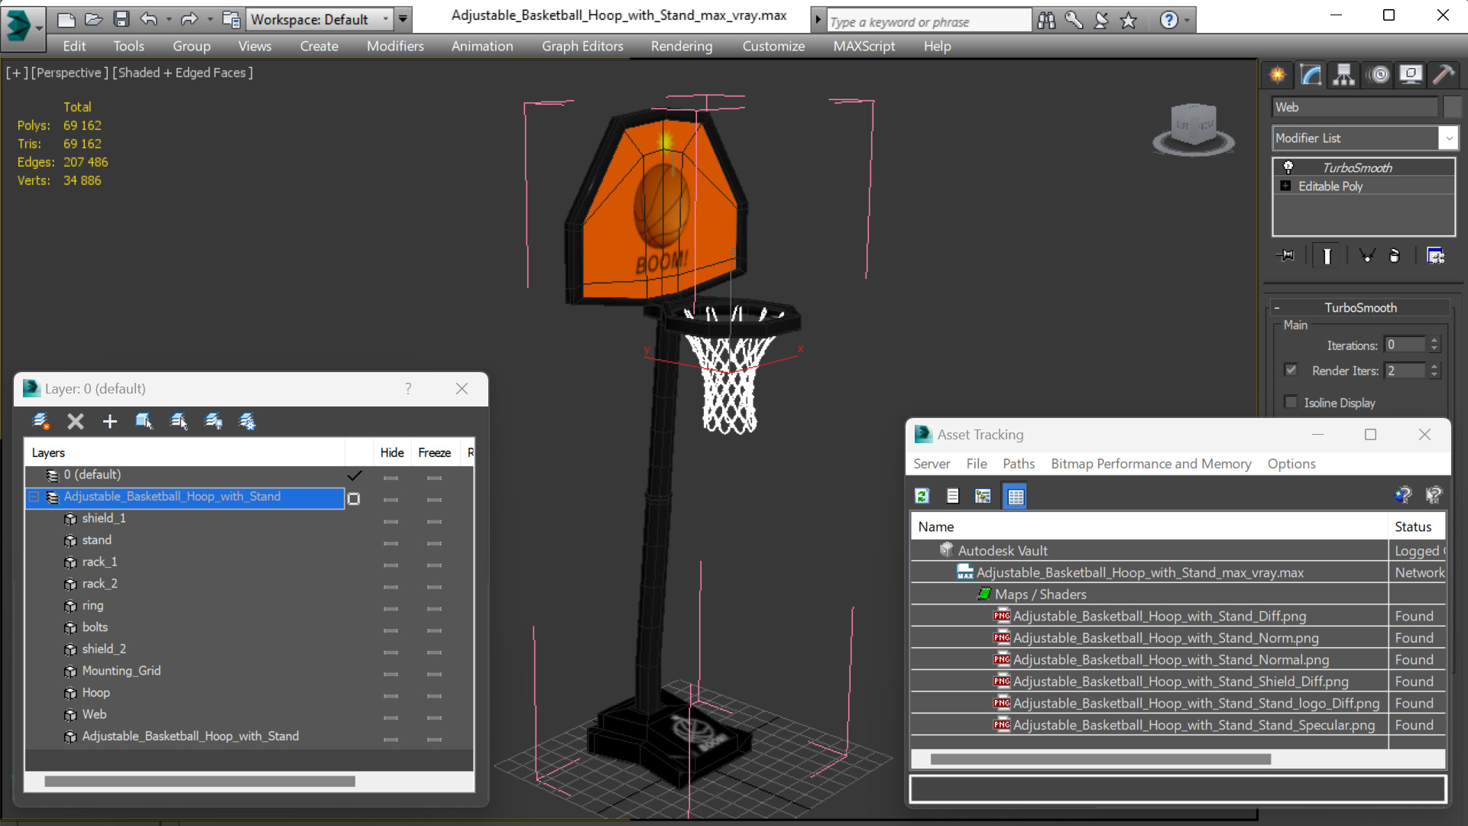Viewport: 1468px width, 826px height.
Task: Open the Hierarchy command panel tab
Action: [1343, 74]
